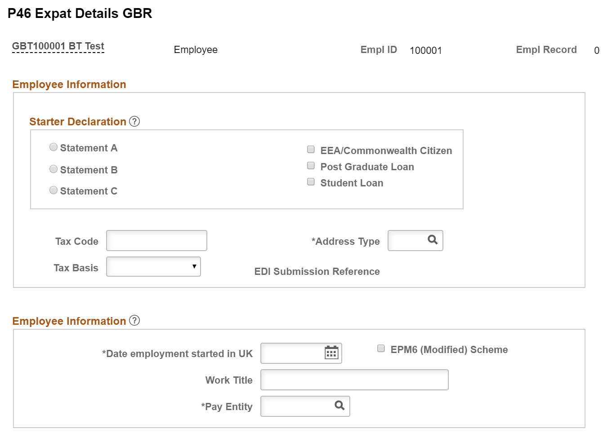Click the Starter Declaration heading text
This screenshot has width=603, height=433.
pyautogui.click(x=78, y=122)
